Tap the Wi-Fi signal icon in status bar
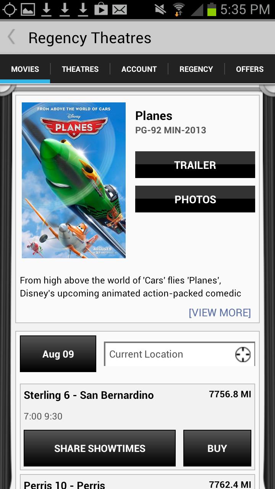The height and width of the screenshot is (489, 275). pos(178,9)
